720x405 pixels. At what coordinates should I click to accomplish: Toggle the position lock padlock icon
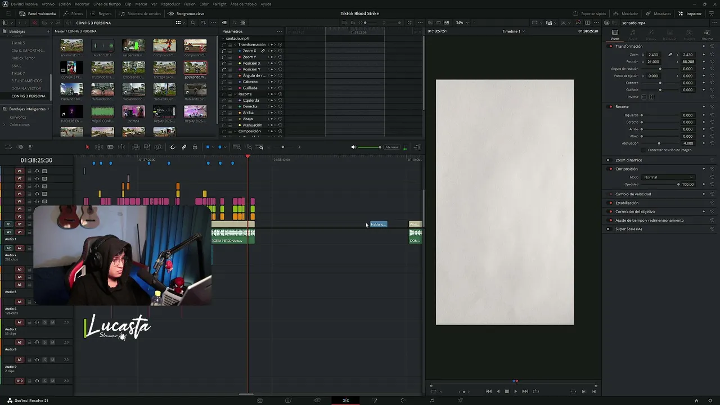tap(195, 147)
